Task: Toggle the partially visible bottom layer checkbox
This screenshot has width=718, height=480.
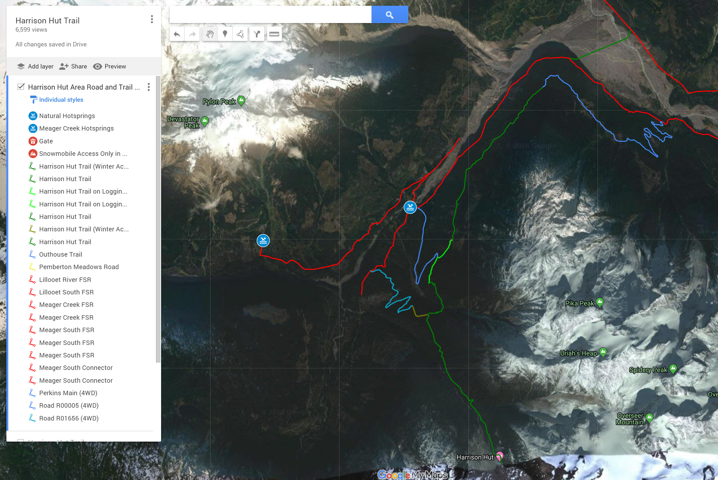Action: pyautogui.click(x=21, y=441)
